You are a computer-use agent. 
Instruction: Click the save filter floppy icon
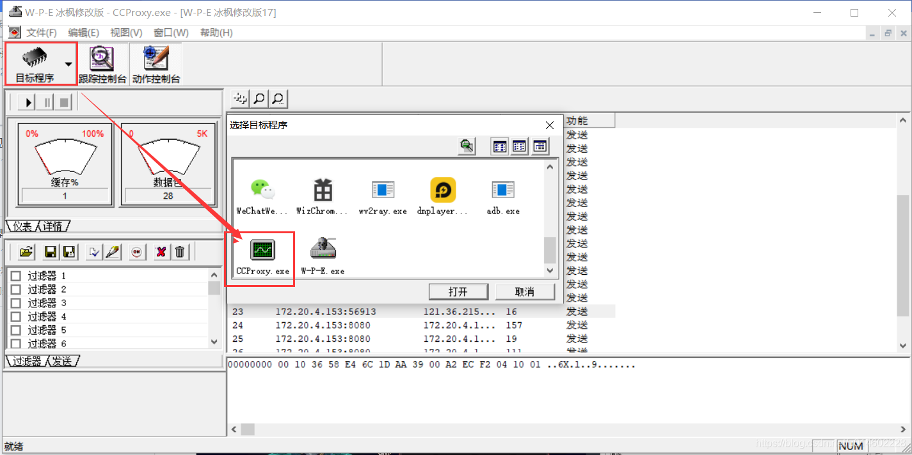[51, 252]
